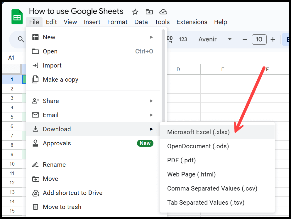Open the Avenir font dropdown

coord(215,39)
